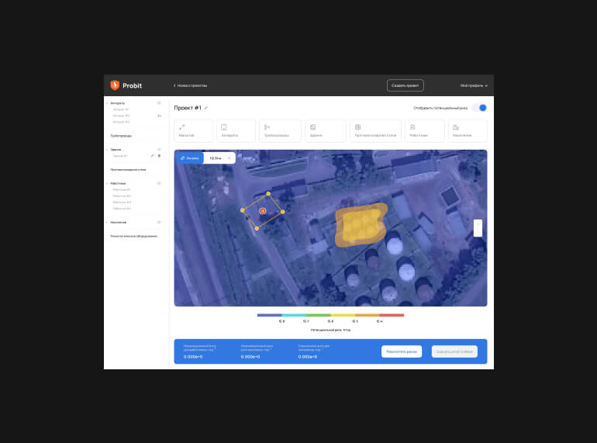Collapse the Аппараты section in the sidebar
Image resolution: width=597 pixels, height=443 pixels.
click(x=107, y=103)
